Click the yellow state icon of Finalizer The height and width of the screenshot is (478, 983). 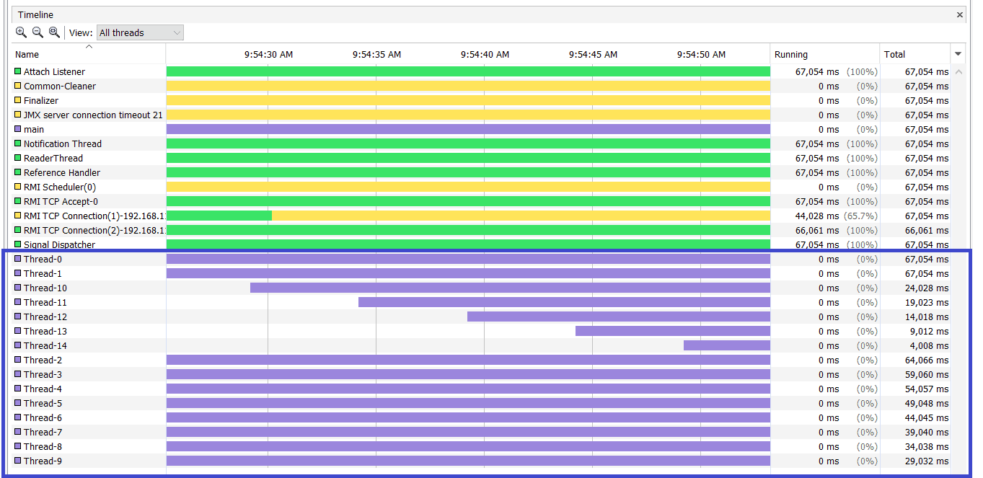click(18, 100)
